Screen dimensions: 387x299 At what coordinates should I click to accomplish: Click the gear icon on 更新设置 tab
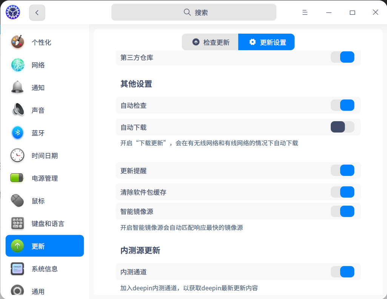tap(253, 42)
